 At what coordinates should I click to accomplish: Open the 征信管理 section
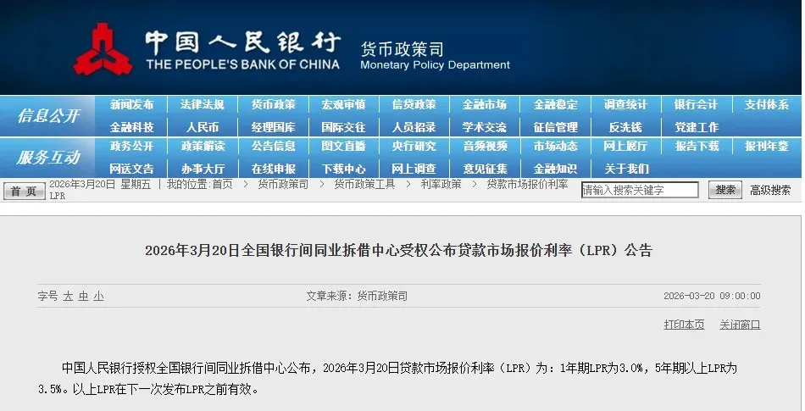[555, 127]
